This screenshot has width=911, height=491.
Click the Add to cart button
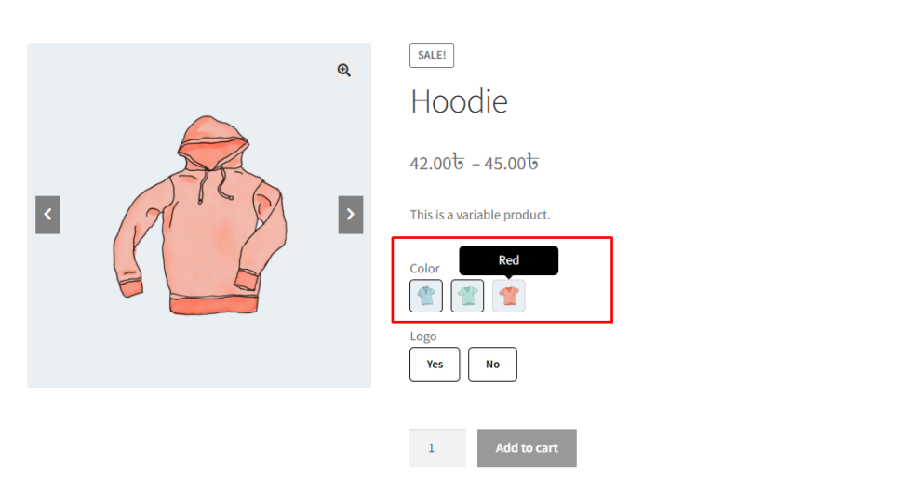tap(527, 448)
